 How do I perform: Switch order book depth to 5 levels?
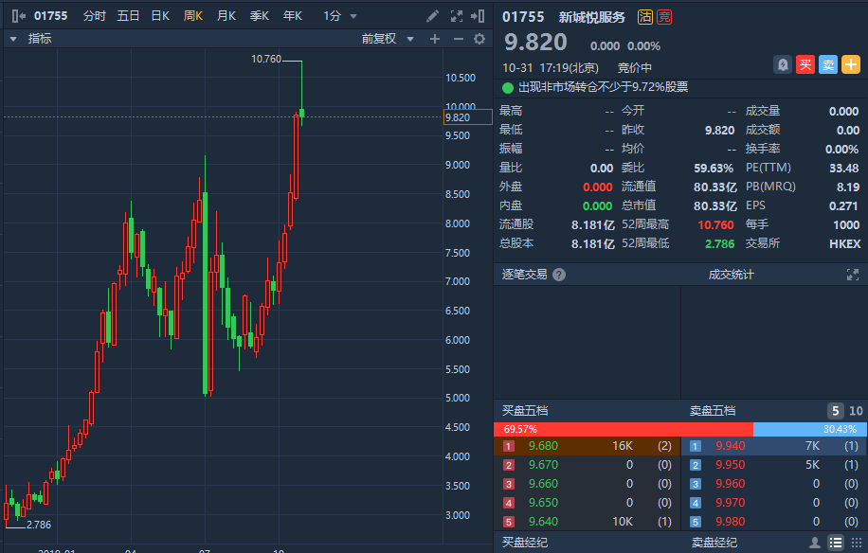836,411
